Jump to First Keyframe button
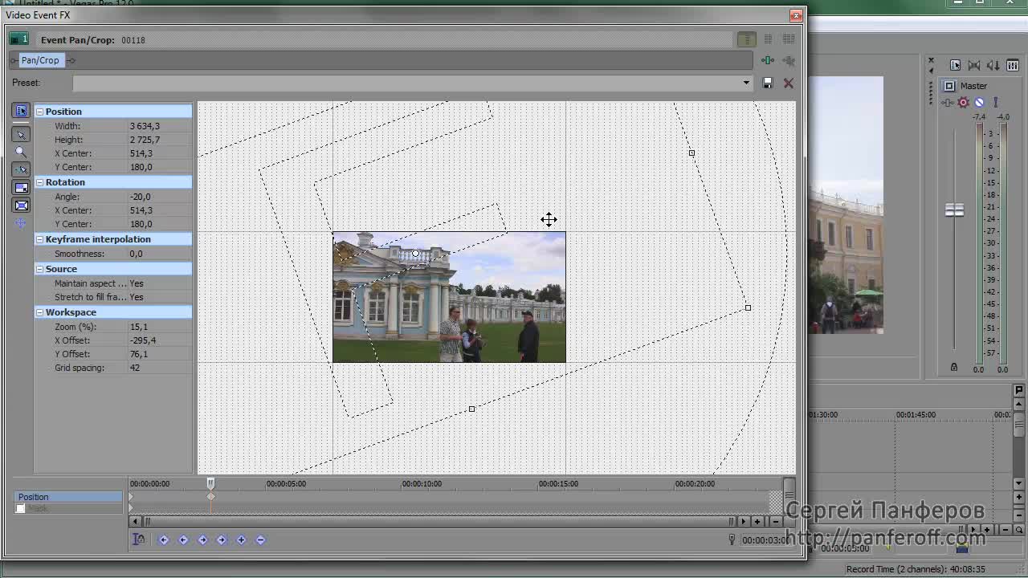 (164, 539)
